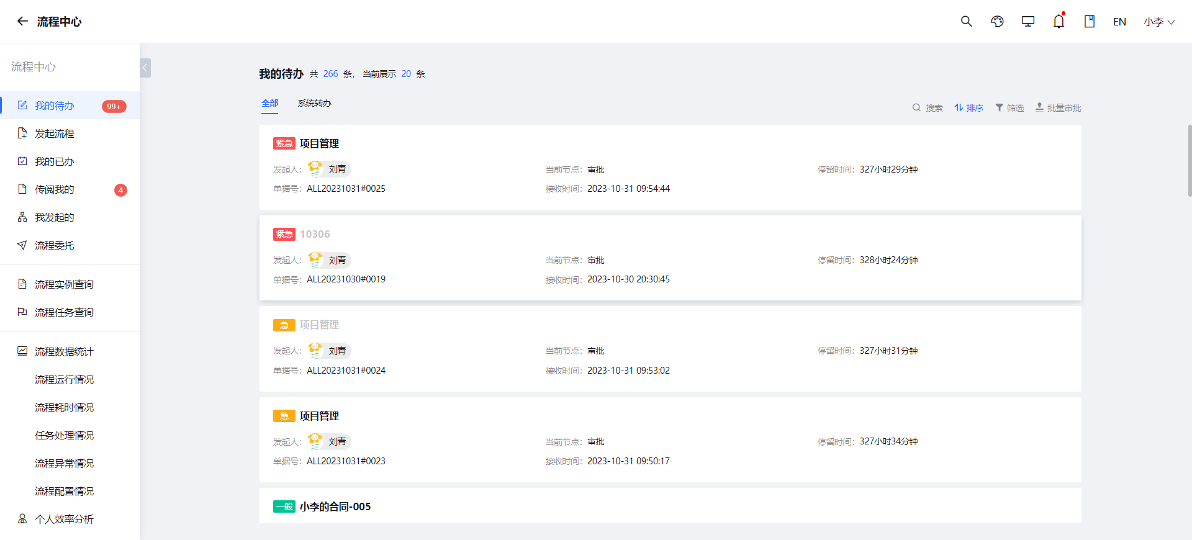Click 批量审批 batch approve button
This screenshot has height=540, width=1192.
1058,108
